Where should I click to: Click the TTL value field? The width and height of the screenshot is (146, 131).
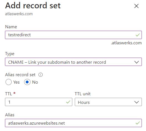(x=39, y=102)
